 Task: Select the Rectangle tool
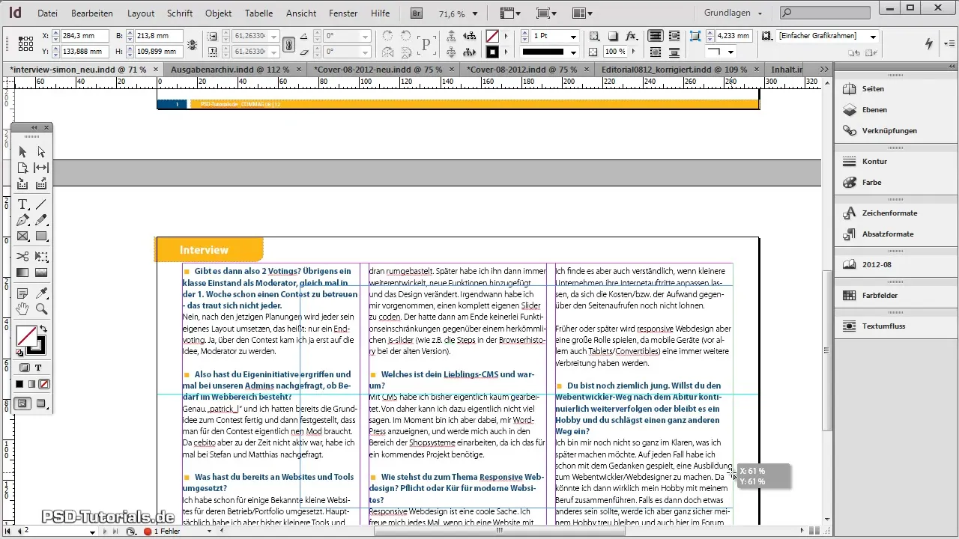pyautogui.click(x=41, y=237)
